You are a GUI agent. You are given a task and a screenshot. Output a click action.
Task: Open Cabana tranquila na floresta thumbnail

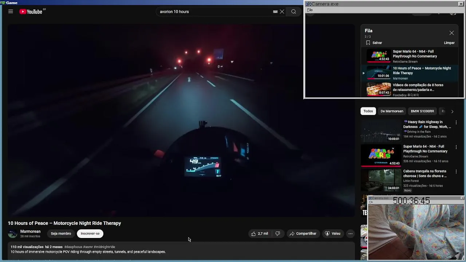pos(381,180)
